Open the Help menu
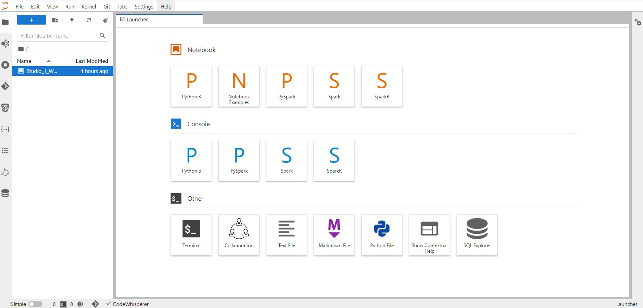This screenshot has height=308, width=643. (x=166, y=6)
